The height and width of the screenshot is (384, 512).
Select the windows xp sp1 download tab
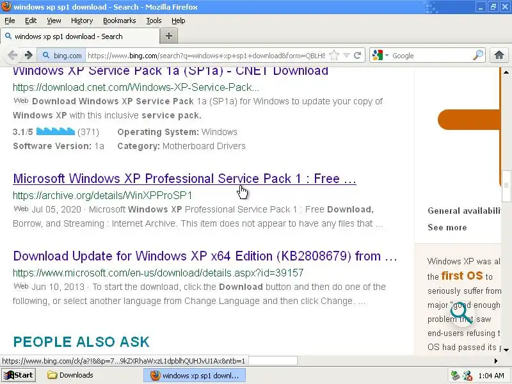pyautogui.click(x=80, y=36)
